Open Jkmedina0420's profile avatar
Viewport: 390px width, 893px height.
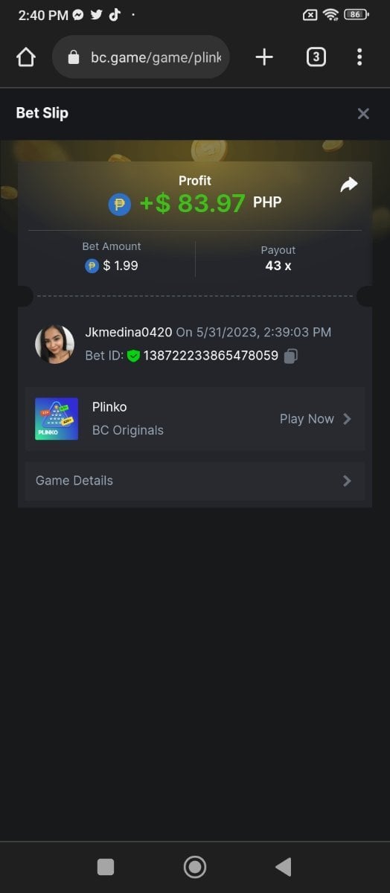click(x=54, y=344)
